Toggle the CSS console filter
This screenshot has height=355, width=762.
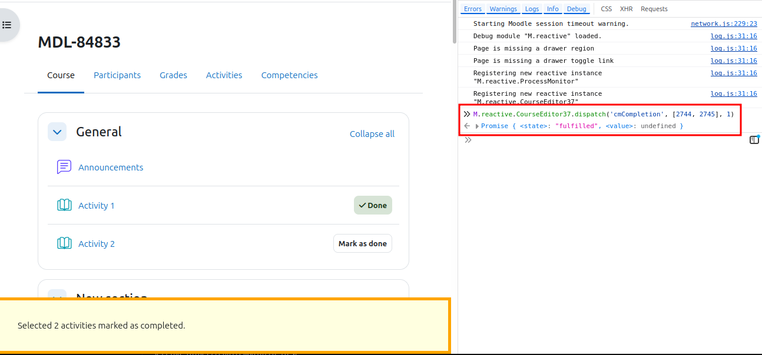coord(606,9)
